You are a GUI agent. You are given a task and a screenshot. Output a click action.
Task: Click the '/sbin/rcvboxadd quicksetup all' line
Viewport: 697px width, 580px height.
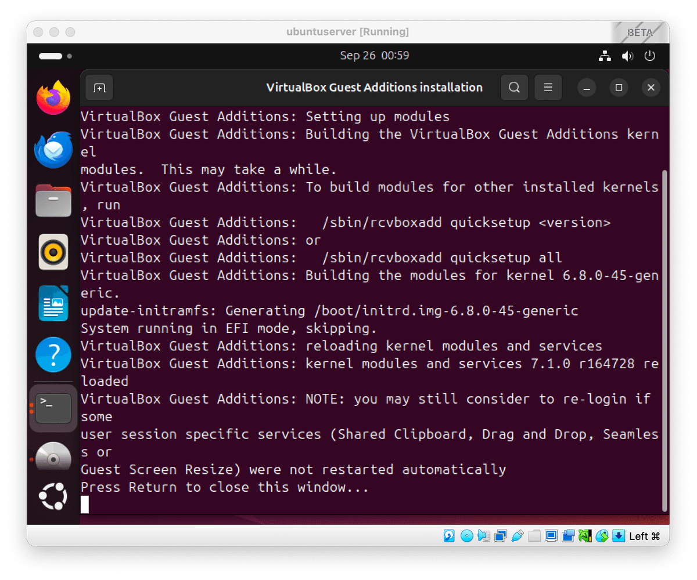[x=321, y=258]
